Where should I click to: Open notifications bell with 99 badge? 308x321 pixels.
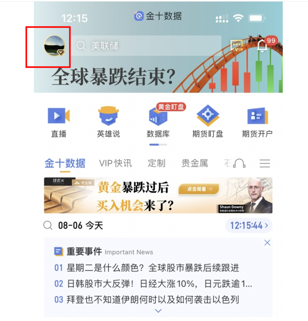[262, 46]
